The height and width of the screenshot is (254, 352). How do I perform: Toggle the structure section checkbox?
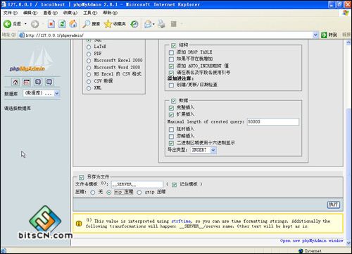pos(173,45)
